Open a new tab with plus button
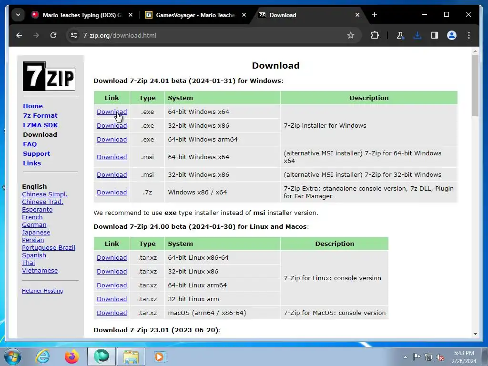 [x=375, y=15]
